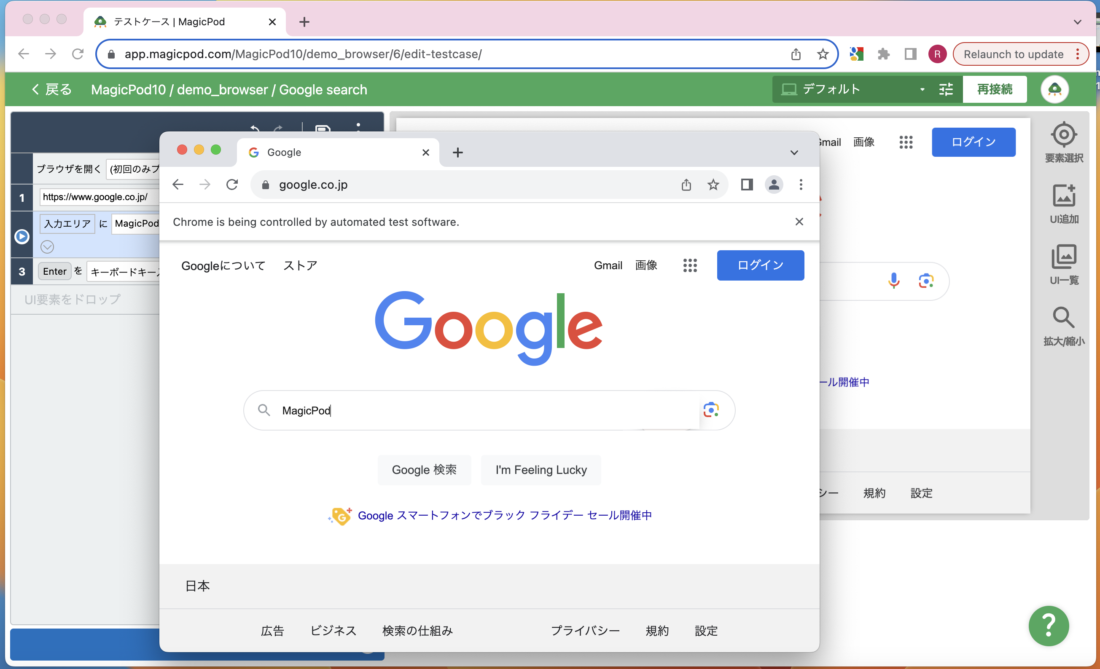
Task: Open new tab in front Google window
Action: point(457,153)
